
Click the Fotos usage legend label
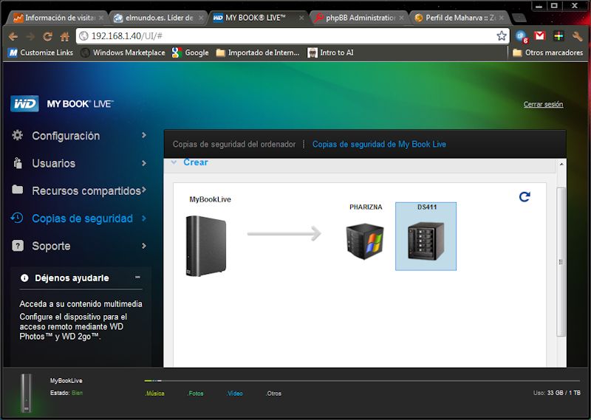pyautogui.click(x=196, y=393)
